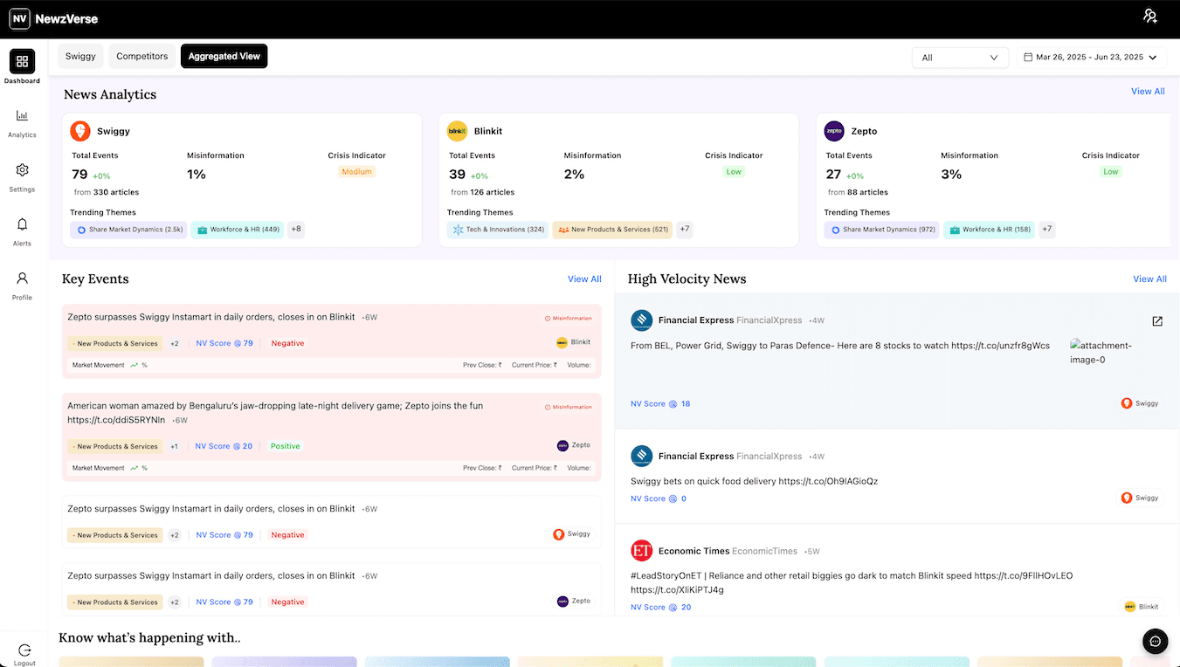Viewport: 1180px width, 667px height.
Task: Click Tech & Innovations (324) theme chip
Action: click(498, 230)
